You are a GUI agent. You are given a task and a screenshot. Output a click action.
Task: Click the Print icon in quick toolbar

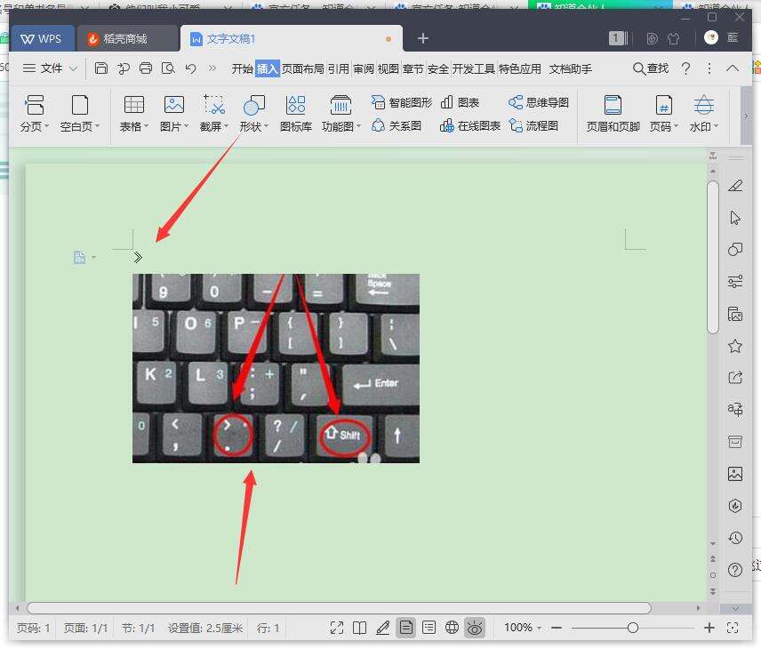(x=146, y=68)
